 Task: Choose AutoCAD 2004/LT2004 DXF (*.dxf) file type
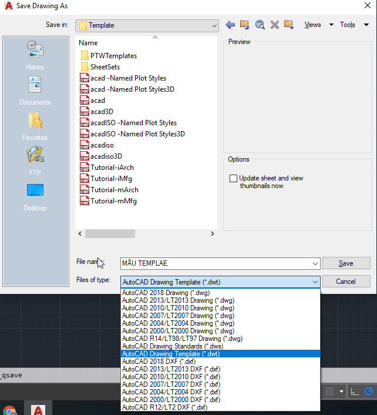(x=220, y=392)
